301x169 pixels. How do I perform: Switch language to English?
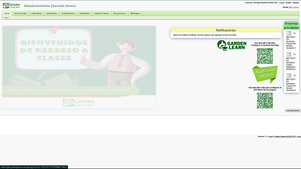pos(288,3)
